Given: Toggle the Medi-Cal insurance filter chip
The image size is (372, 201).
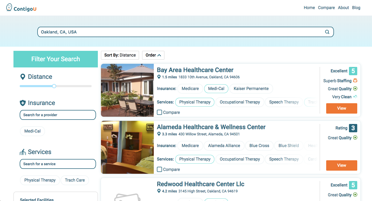Looking at the screenshot, I should pos(32,131).
